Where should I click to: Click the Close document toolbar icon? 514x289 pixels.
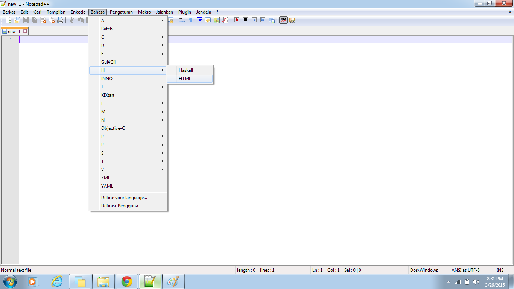coord(43,20)
